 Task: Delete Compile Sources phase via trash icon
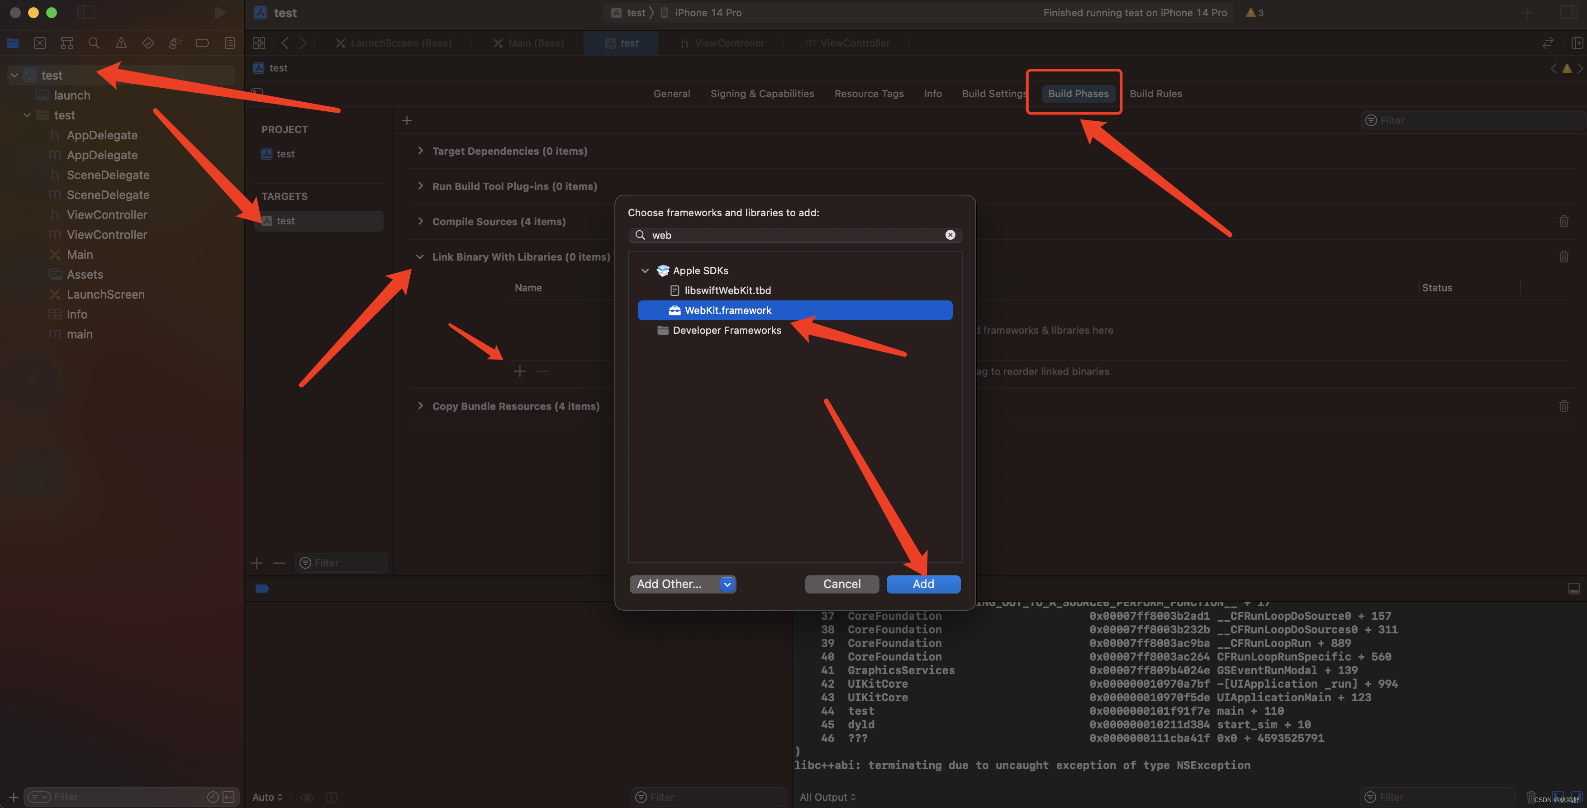click(x=1563, y=221)
